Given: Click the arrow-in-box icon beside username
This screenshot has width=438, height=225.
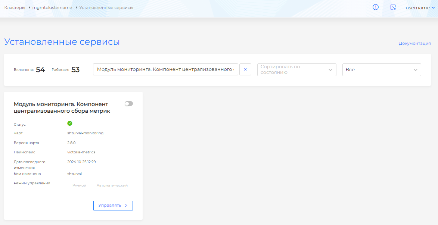Looking at the screenshot, I should (393, 7).
